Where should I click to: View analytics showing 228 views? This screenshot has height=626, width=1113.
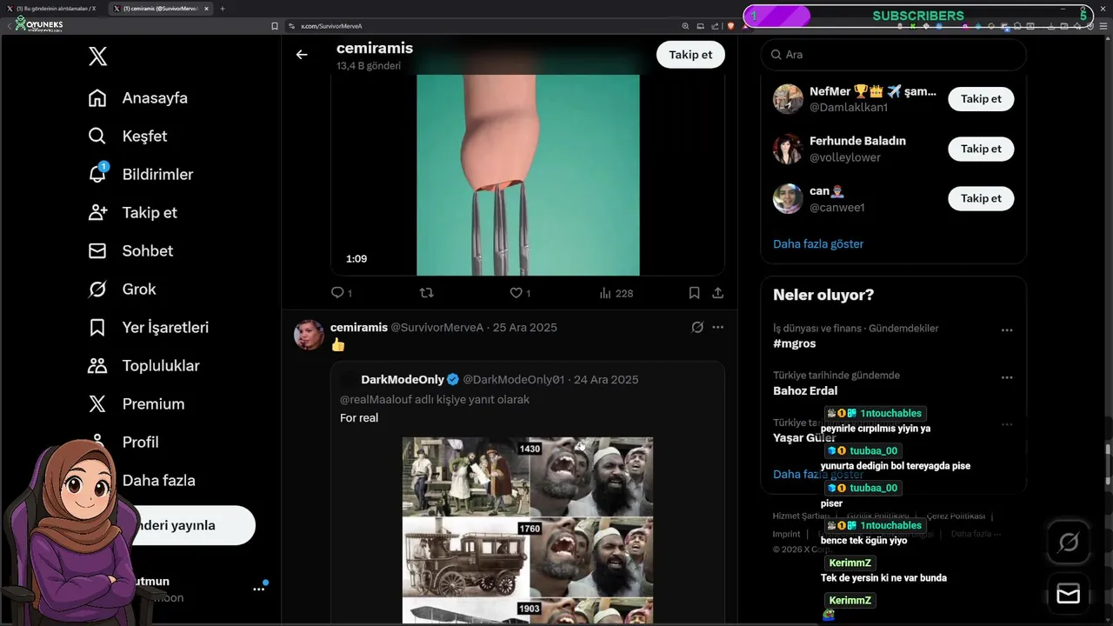pyautogui.click(x=616, y=293)
